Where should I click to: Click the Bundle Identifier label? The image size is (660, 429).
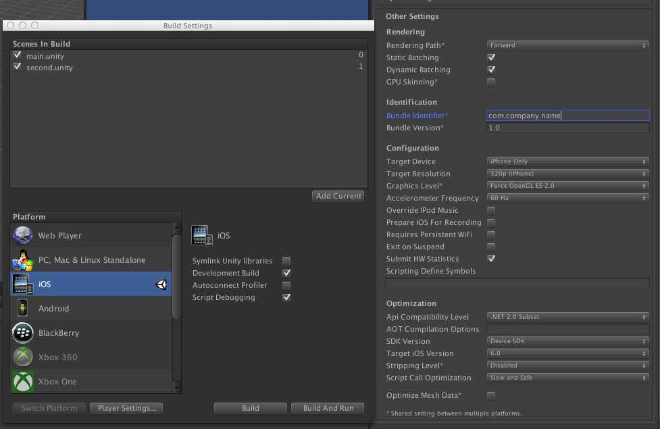pos(417,116)
